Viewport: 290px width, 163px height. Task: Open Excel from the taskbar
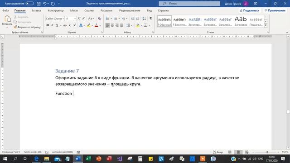[88, 159]
